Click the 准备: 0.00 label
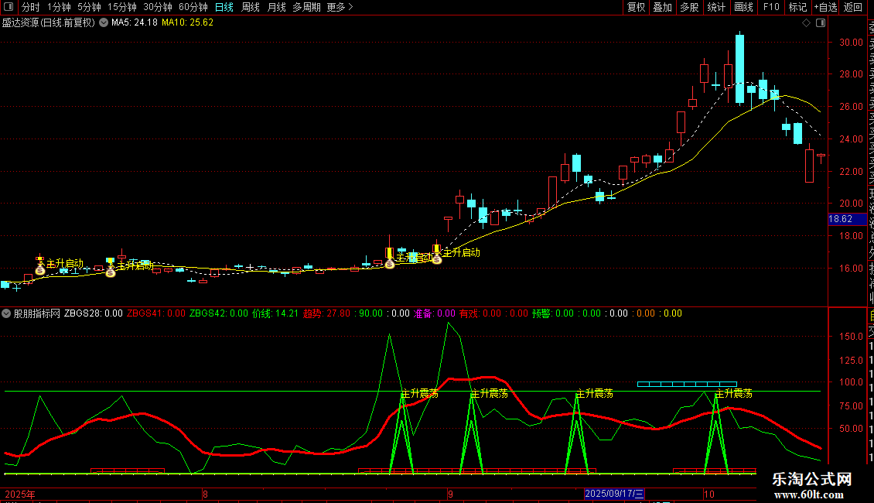The width and height of the screenshot is (874, 503). pyautogui.click(x=434, y=313)
